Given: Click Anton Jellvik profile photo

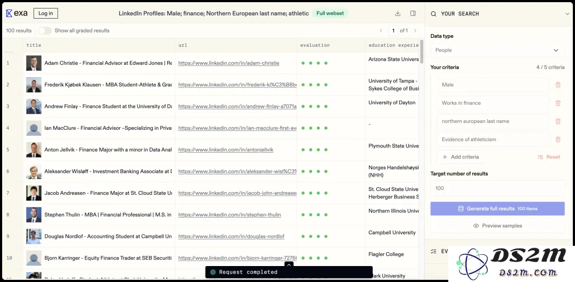Looking at the screenshot, I should [x=34, y=150].
